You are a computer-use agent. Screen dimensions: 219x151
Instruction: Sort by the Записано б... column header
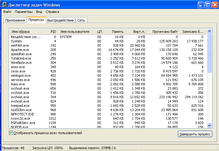(x=192, y=32)
